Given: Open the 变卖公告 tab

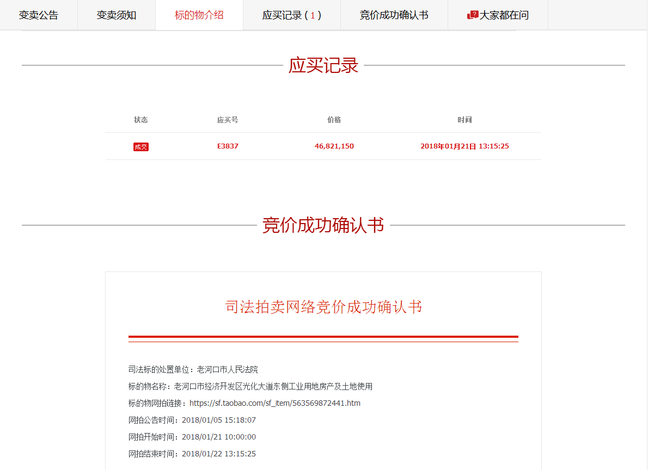Looking at the screenshot, I should pos(39,15).
